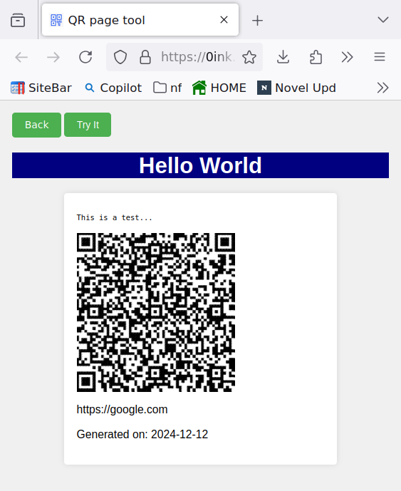This screenshot has width=401, height=491.
Task: Open the nf bookmarks folder
Action: (167, 88)
